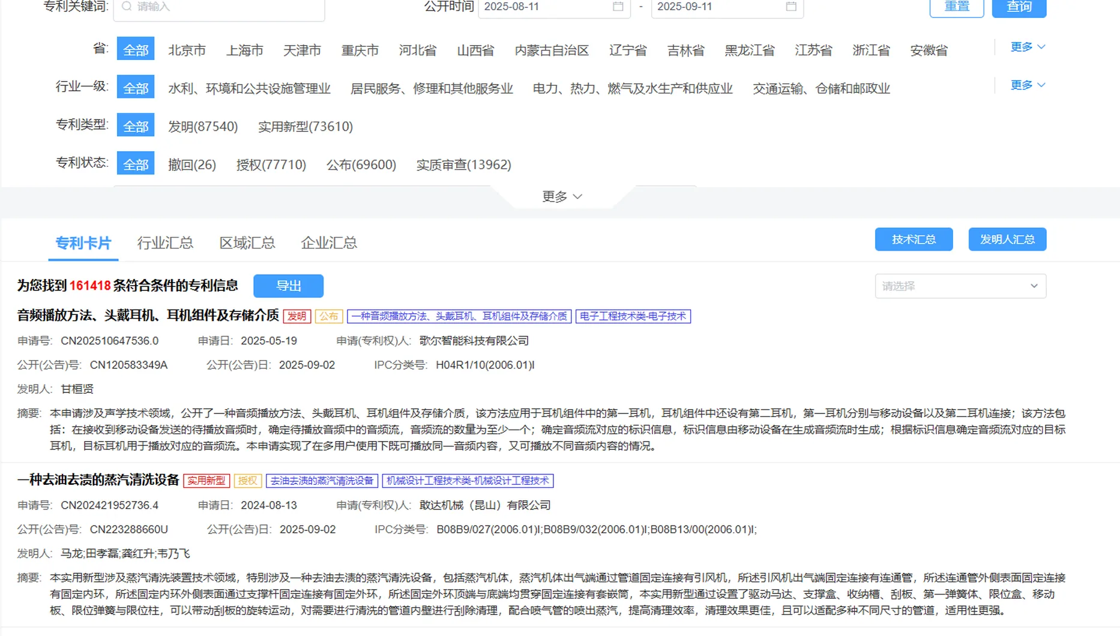Switch to 企业汇总 tab

point(329,243)
